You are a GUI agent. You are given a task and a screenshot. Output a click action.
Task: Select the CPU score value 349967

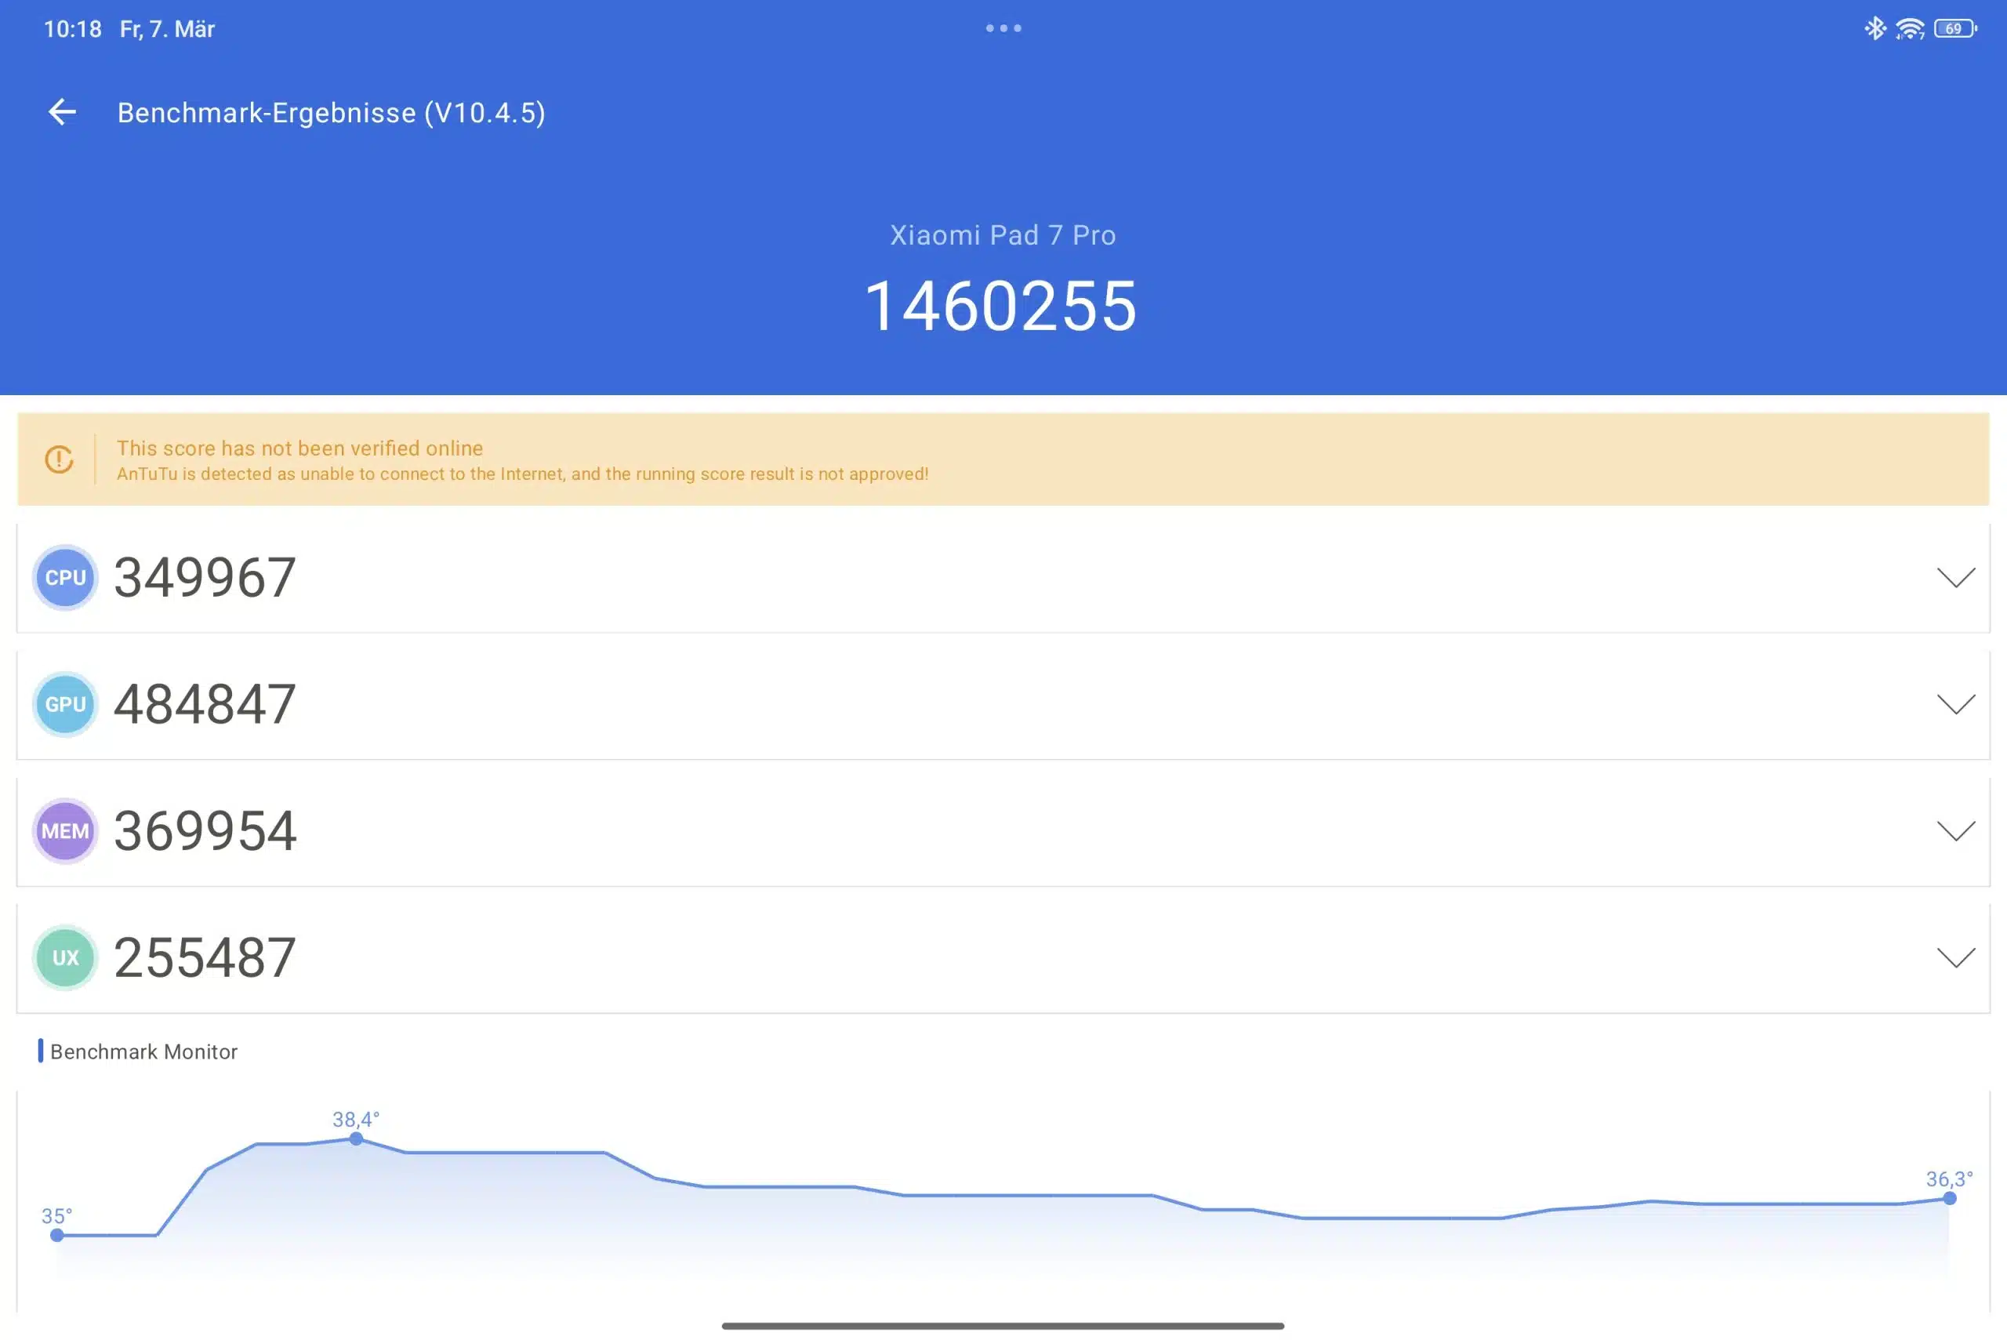coord(205,578)
